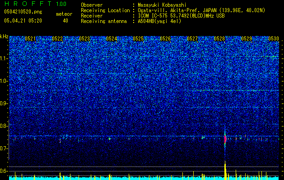The image size is (284, 180).
Task: Click the 0530 time marker
Action: pos(274,39)
